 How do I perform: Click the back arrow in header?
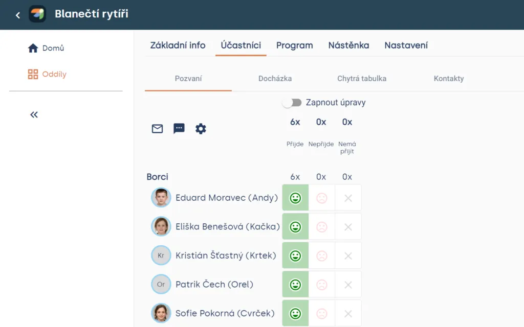tap(18, 15)
